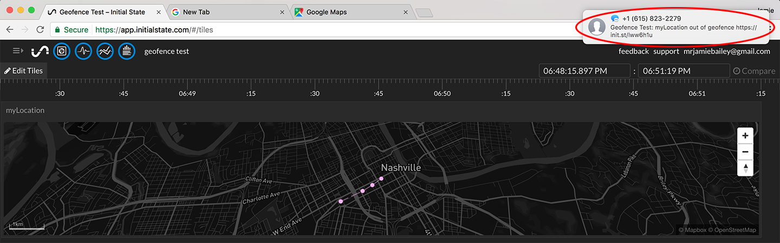Viewport: 780px width, 243px height.
Task: Switch to the Lines chart view icon
Action: pos(105,51)
